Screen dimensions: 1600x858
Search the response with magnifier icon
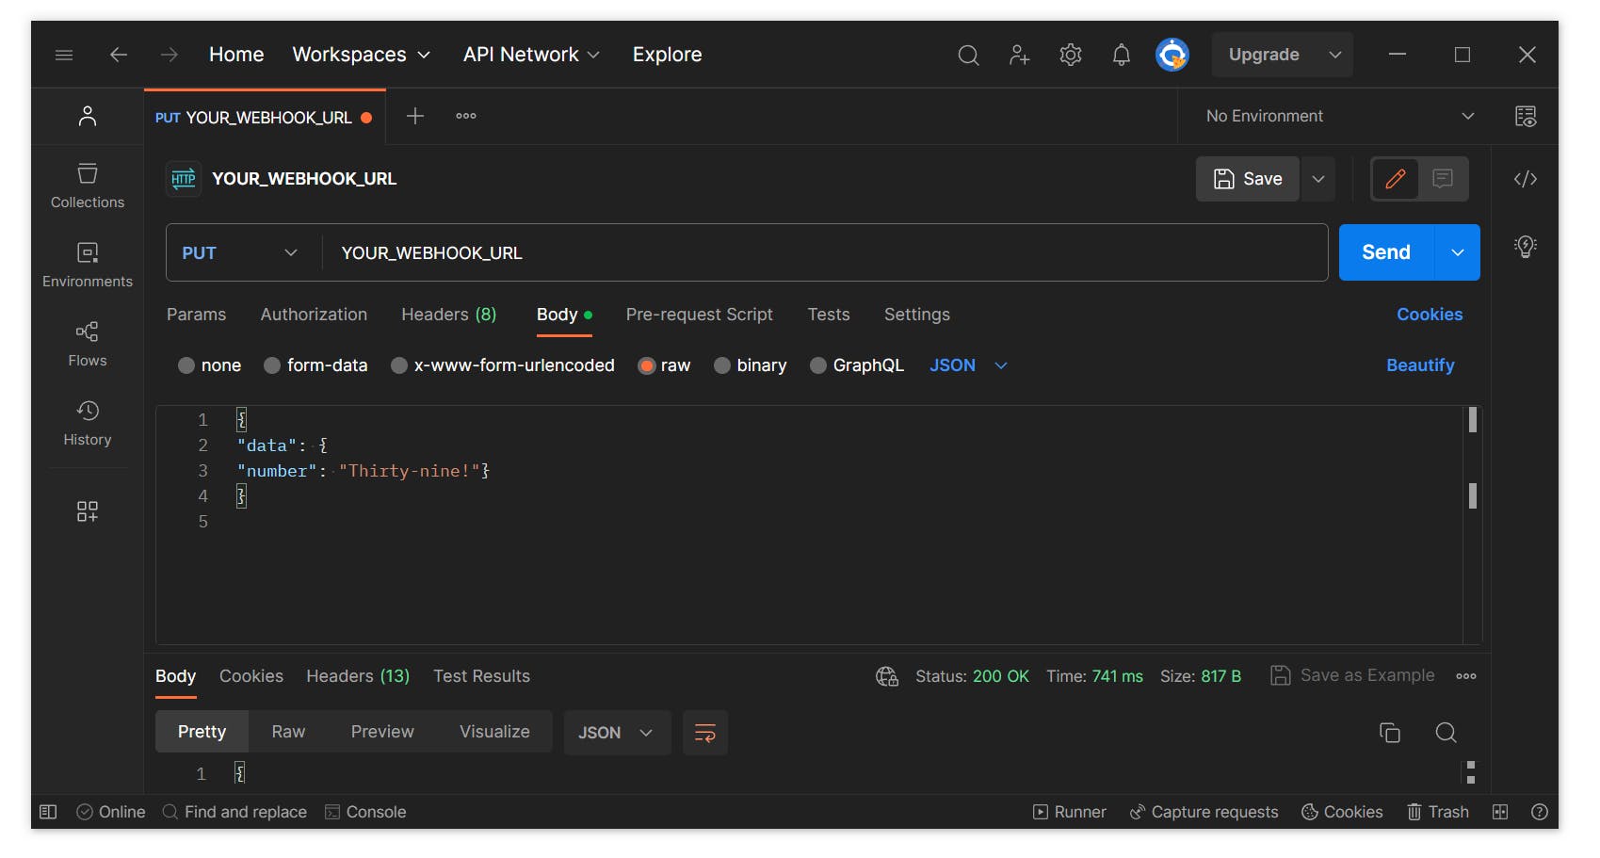pos(1446,733)
